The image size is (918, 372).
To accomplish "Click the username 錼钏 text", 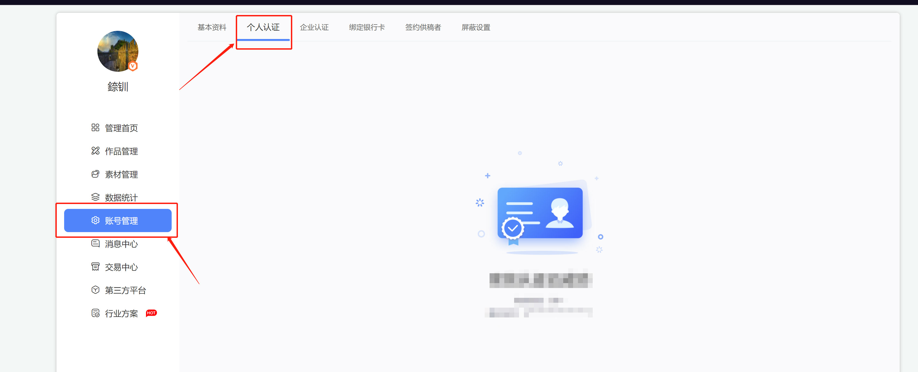I will (x=118, y=86).
